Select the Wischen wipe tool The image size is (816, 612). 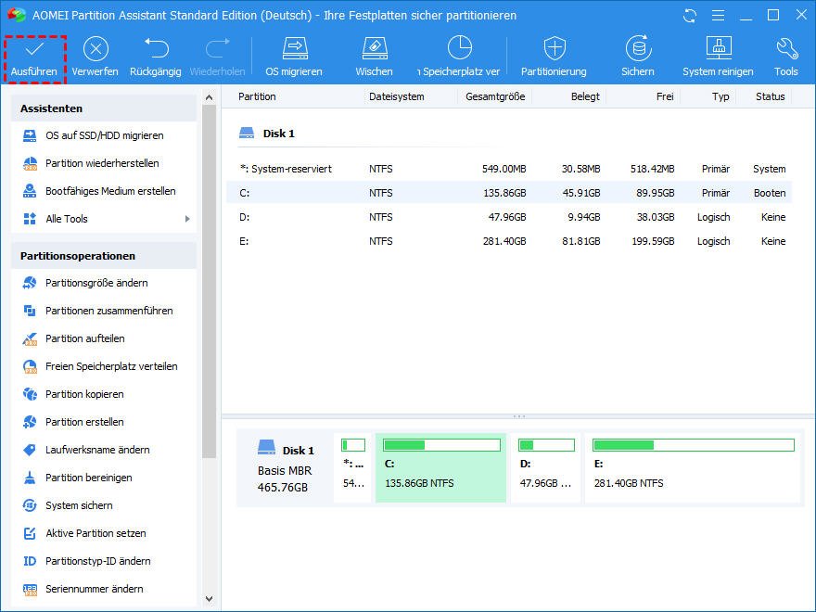[x=374, y=48]
